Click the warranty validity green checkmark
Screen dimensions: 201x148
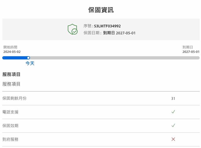coord(173,125)
